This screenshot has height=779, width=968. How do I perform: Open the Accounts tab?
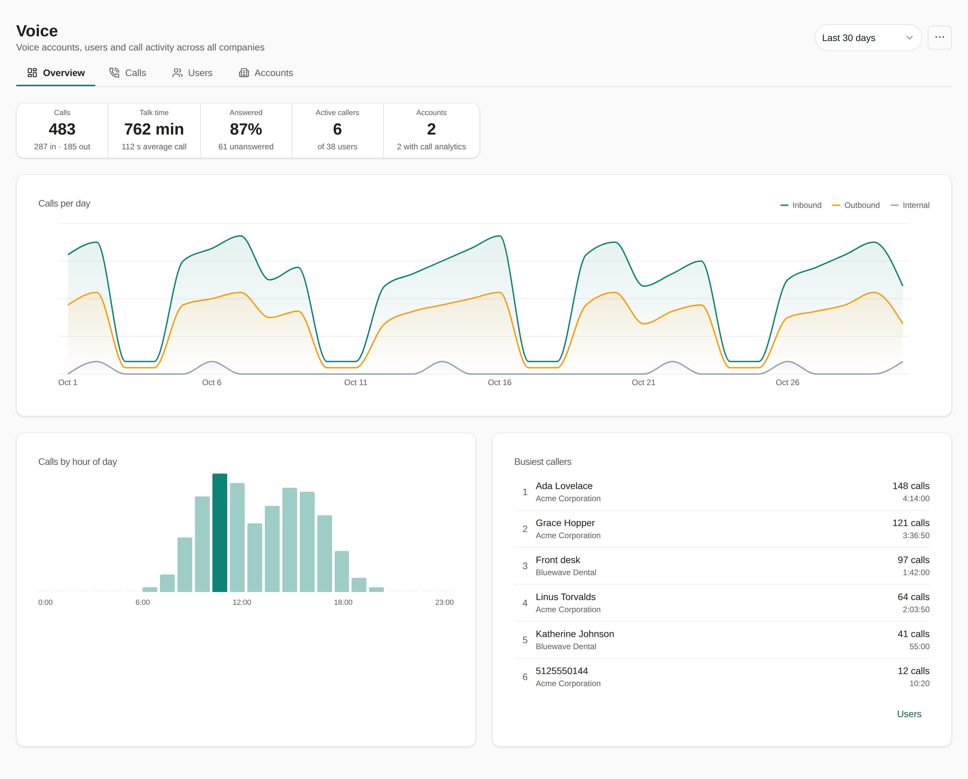266,73
